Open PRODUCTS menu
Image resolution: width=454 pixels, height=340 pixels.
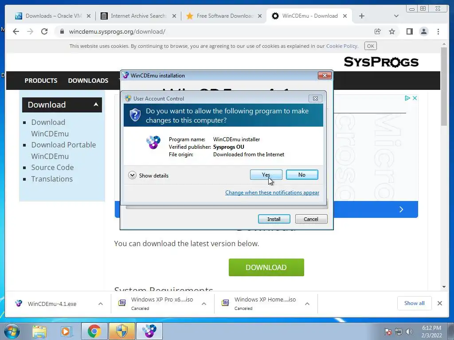[x=41, y=81]
